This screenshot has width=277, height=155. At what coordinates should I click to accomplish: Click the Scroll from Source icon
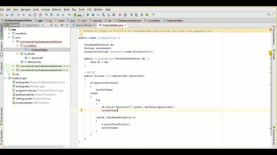pos(51,25)
